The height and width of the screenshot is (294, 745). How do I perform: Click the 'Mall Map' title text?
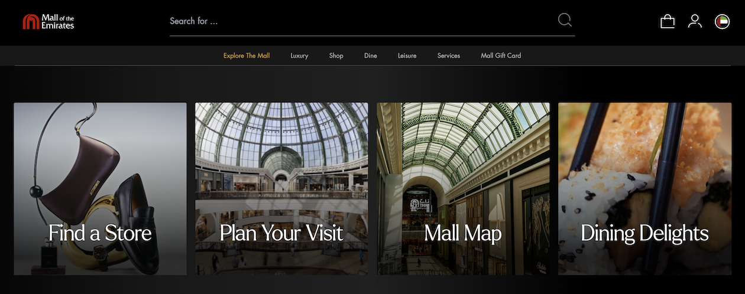coord(463,234)
